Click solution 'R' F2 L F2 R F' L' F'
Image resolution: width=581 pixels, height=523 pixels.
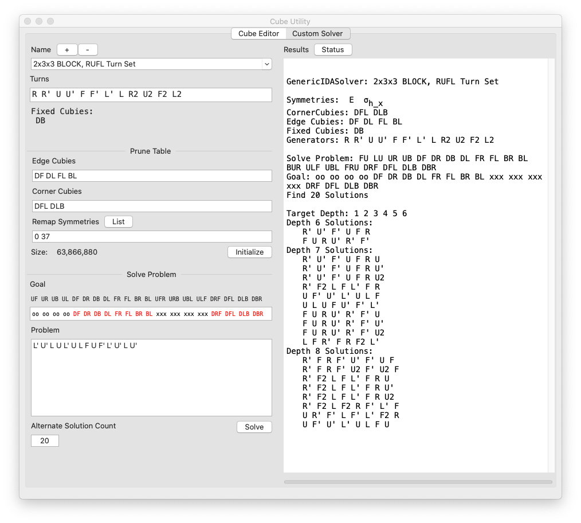351,406
